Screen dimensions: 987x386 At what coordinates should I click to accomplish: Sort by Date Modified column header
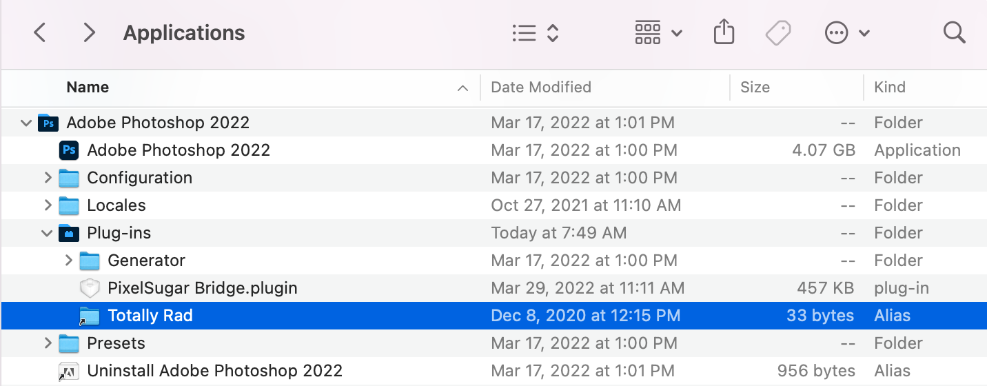point(540,88)
